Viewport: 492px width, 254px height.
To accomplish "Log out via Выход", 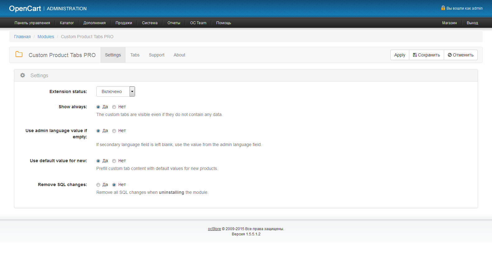I will pyautogui.click(x=472, y=23).
